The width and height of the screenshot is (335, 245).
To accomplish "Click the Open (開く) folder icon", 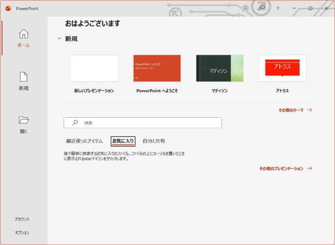I will 24,120.
